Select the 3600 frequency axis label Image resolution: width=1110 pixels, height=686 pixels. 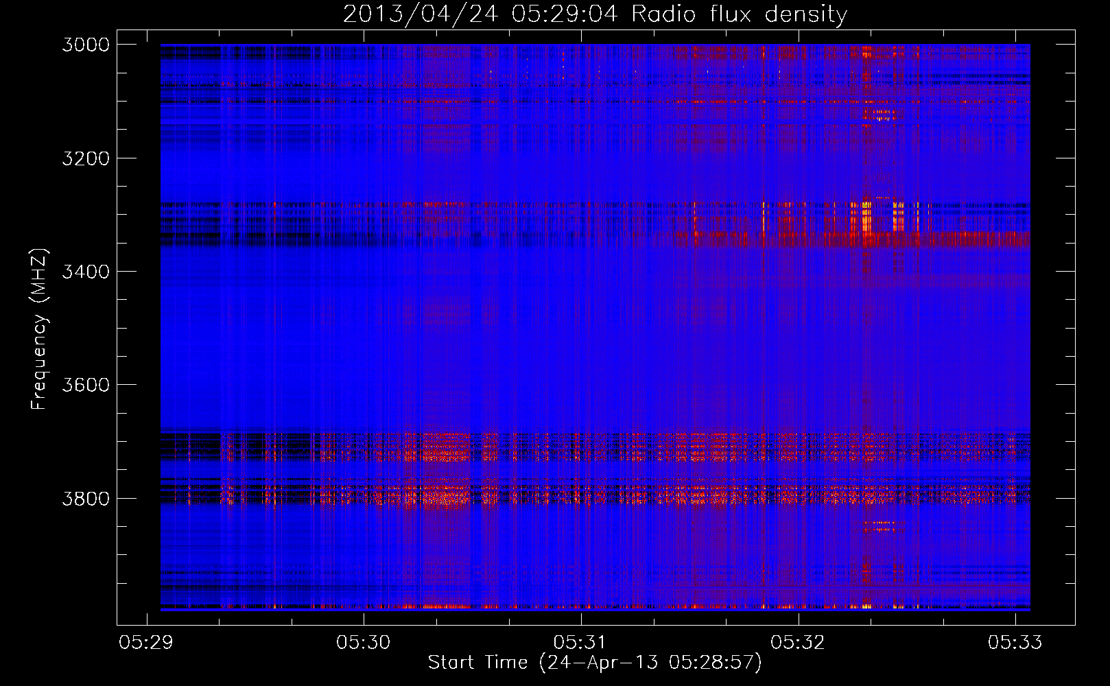click(86, 384)
